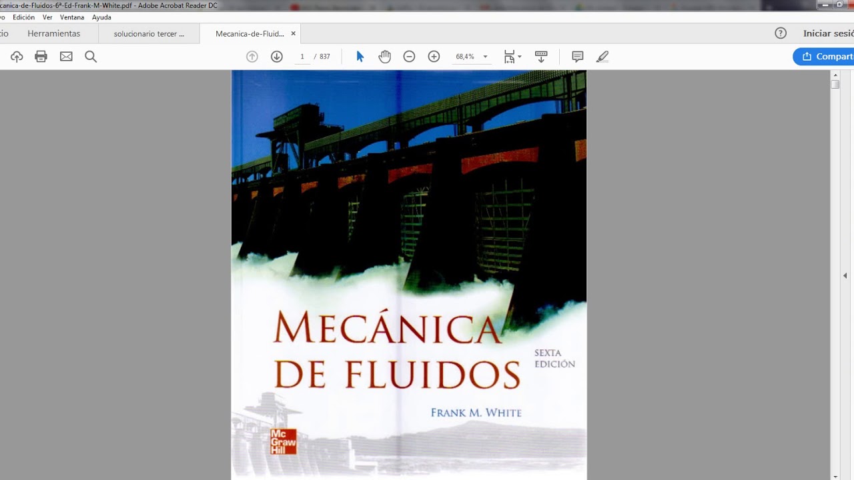This screenshot has width=854, height=480.
Task: Open the search magnifier tool
Action: [91, 57]
